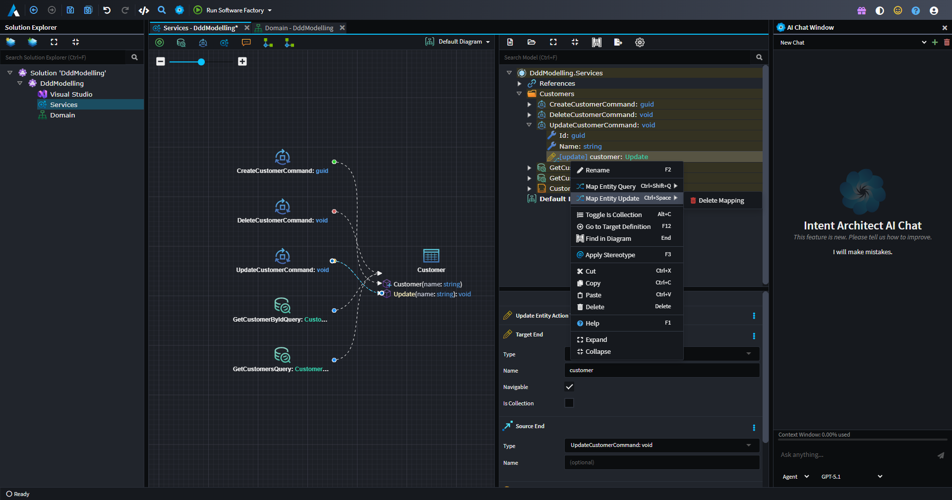Uncheck the Navigable checkbox
The height and width of the screenshot is (500, 952).
569,387
